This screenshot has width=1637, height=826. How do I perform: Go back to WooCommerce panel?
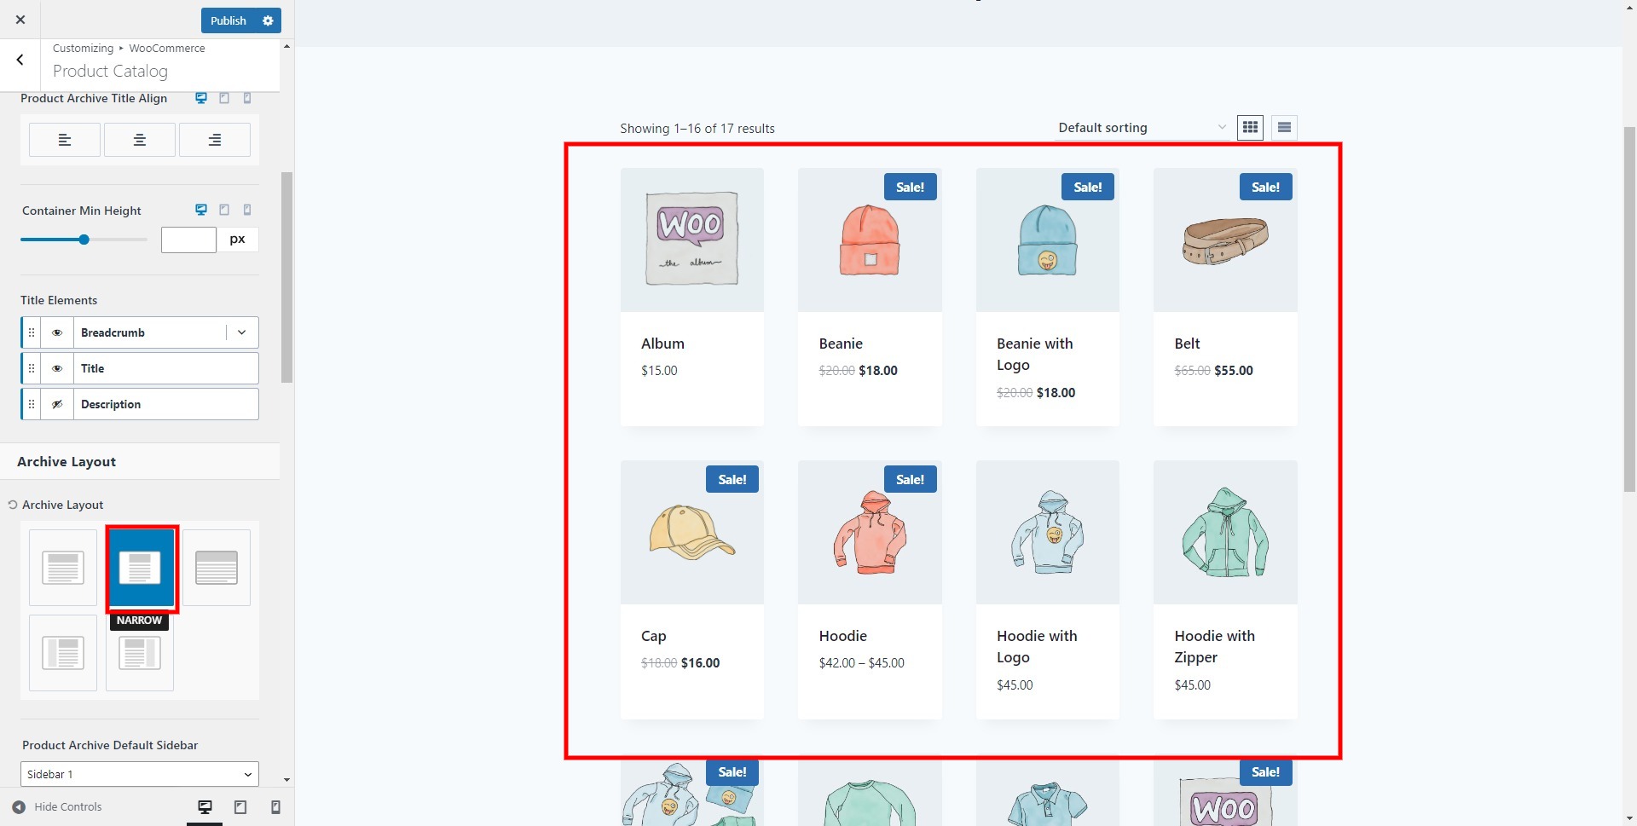[20, 60]
